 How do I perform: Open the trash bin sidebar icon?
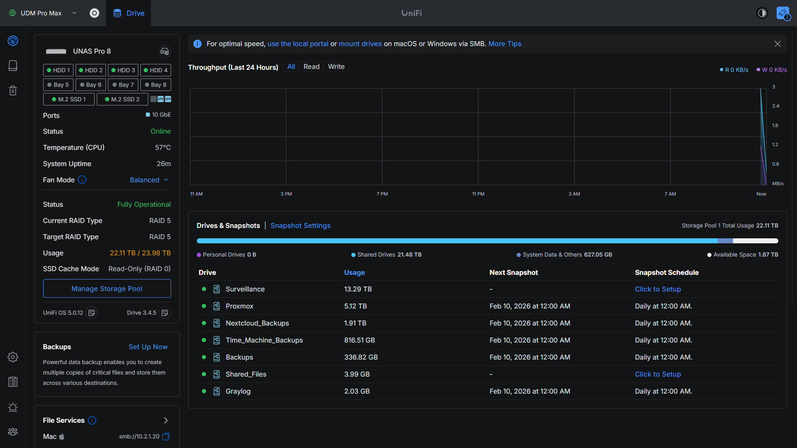tap(13, 91)
